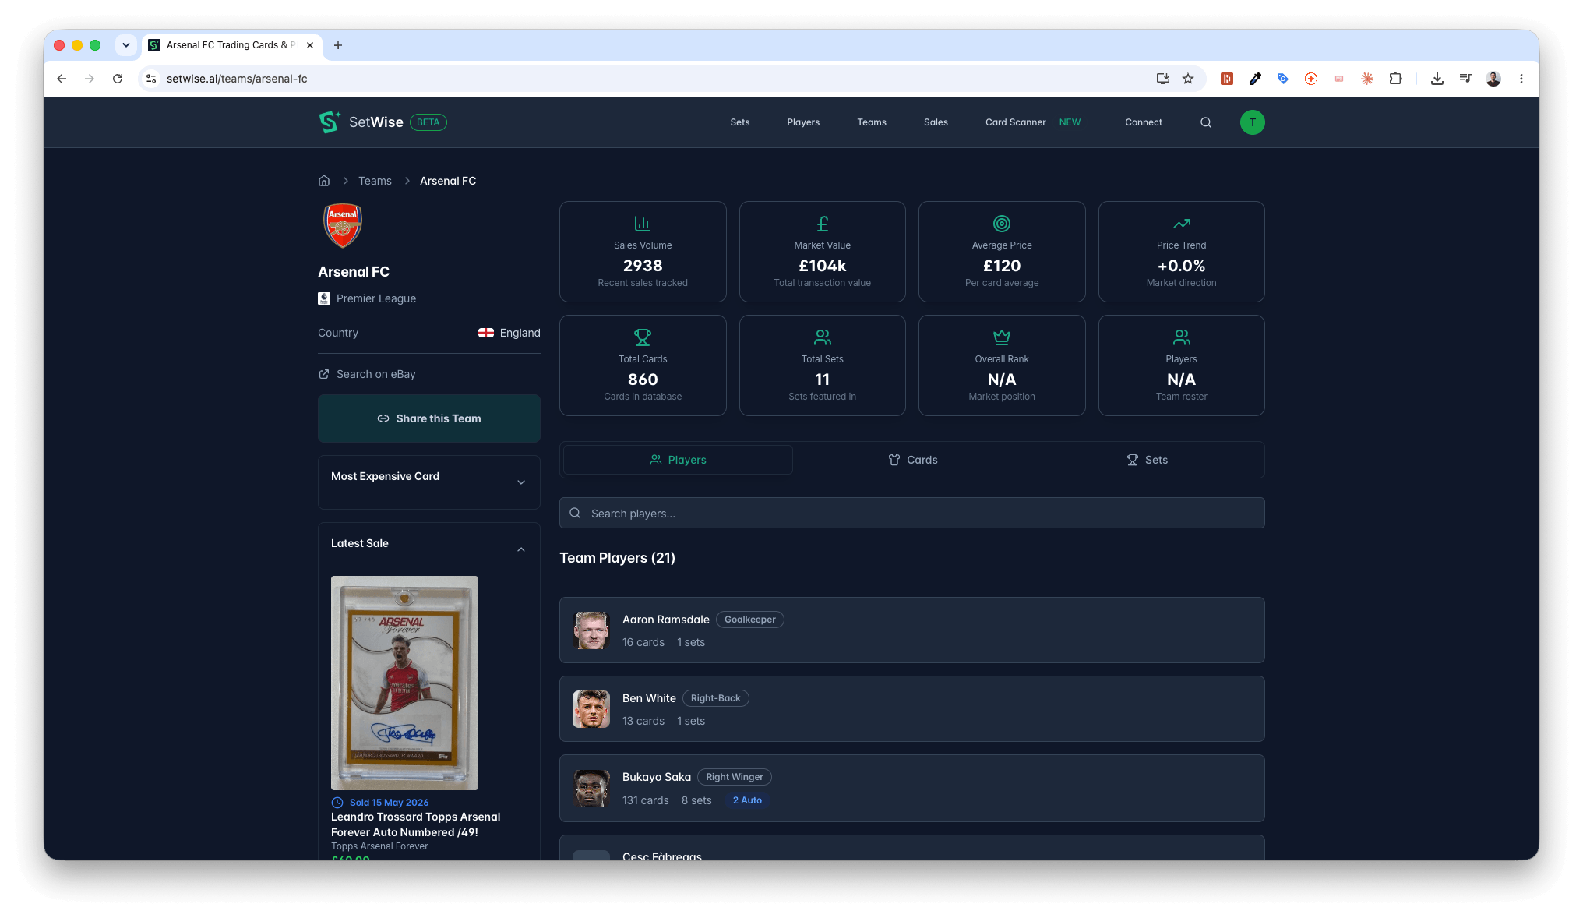Focus the Search players input field
Viewport: 1583px width, 918px height.
click(x=912, y=513)
